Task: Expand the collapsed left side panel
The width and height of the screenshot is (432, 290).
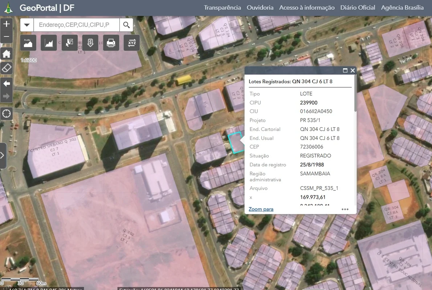Action: tap(3, 156)
